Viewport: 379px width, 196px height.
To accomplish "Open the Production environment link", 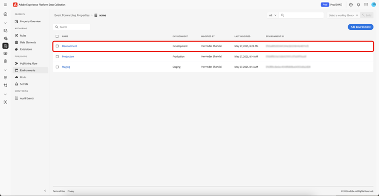I will coord(68,57).
